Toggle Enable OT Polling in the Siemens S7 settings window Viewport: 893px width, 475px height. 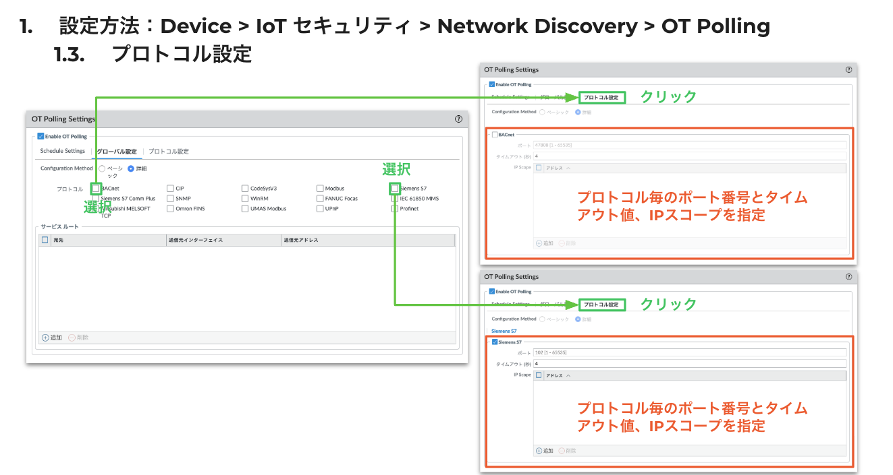pyautogui.click(x=492, y=292)
